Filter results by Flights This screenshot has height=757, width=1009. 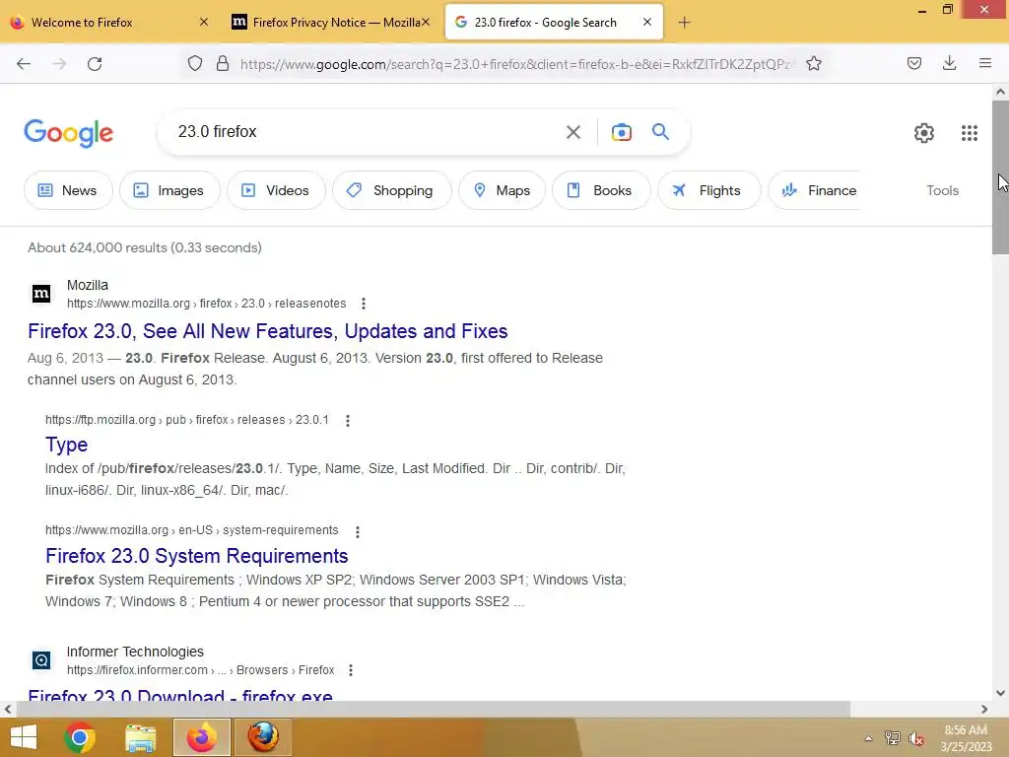point(709,190)
